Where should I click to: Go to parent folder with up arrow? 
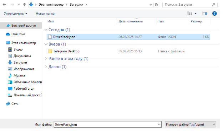coord(25,5)
